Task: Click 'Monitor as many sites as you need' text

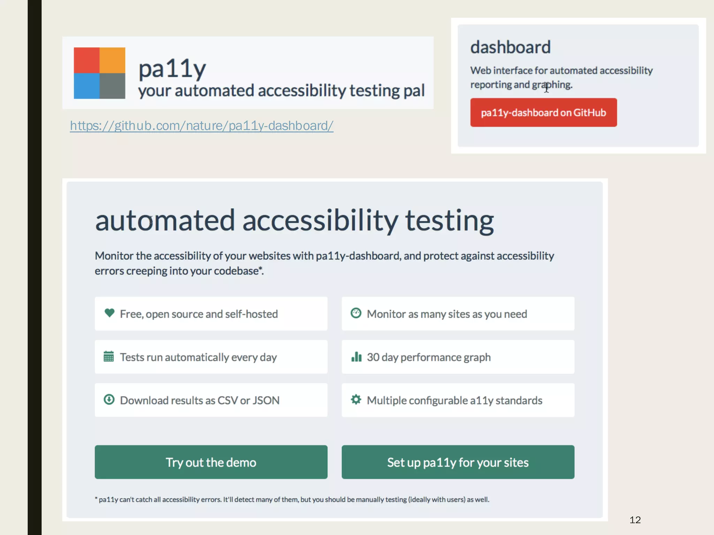Action: click(447, 314)
